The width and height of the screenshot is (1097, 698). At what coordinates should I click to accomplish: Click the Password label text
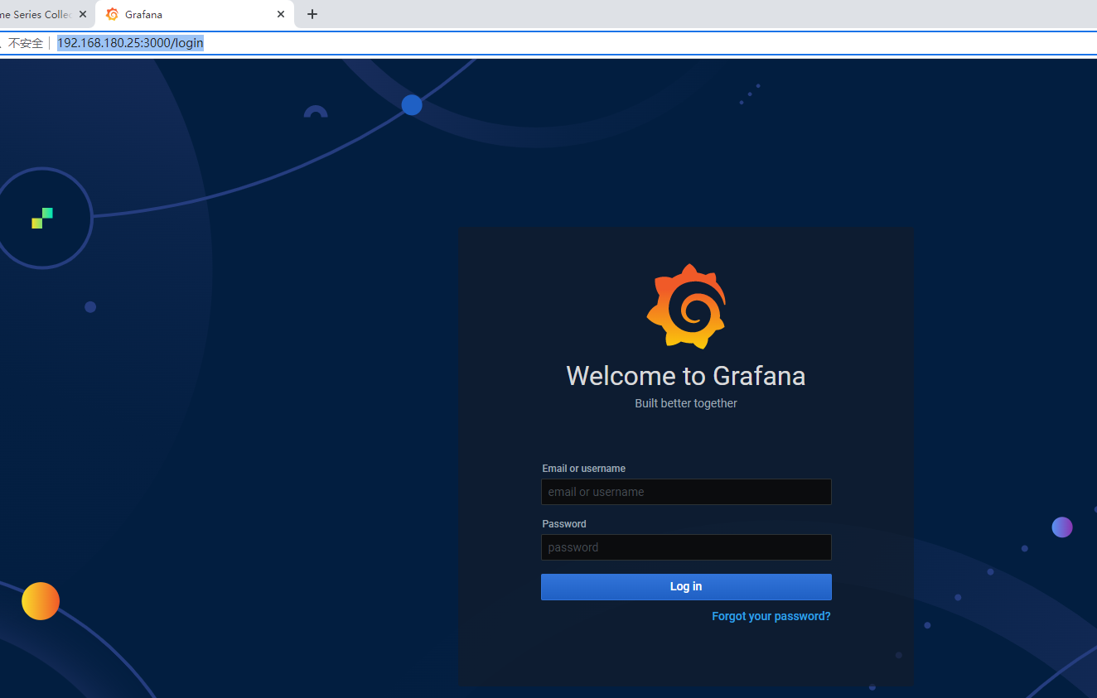coord(563,524)
